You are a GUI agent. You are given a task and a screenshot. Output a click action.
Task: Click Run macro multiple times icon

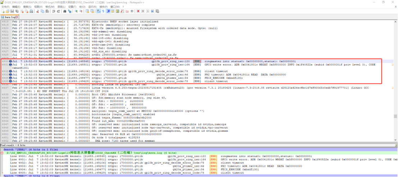(152, 11)
